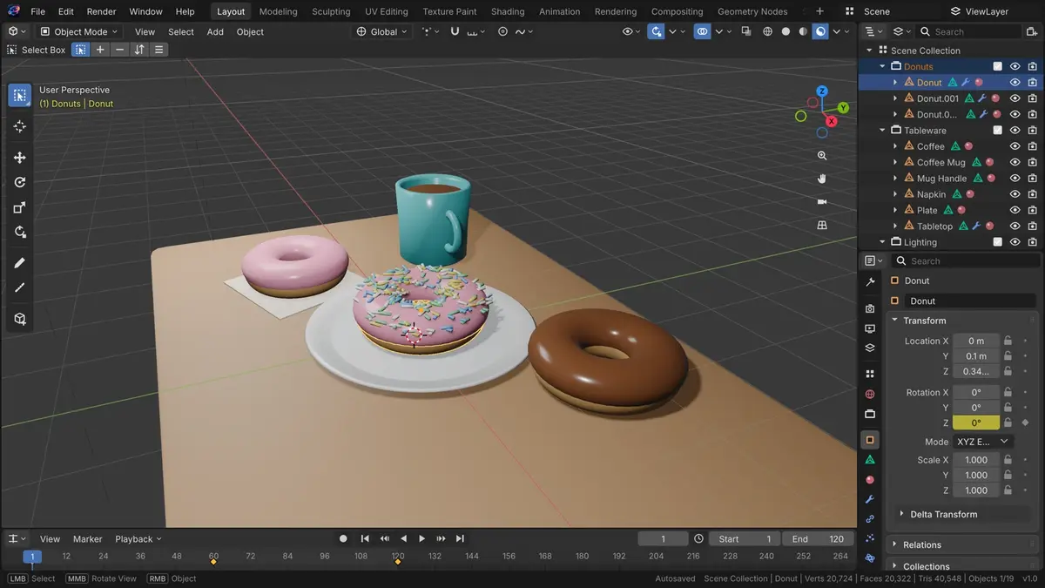Click the keyed Rotation Z field
The width and height of the screenshot is (1045, 588).
click(x=976, y=422)
